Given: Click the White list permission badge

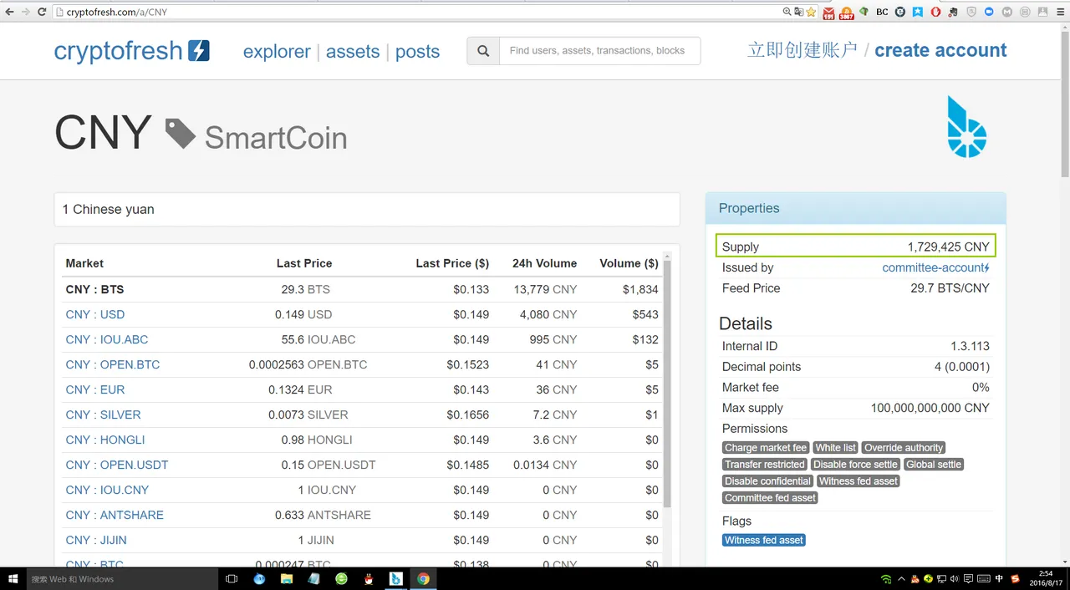Looking at the screenshot, I should 836,448.
